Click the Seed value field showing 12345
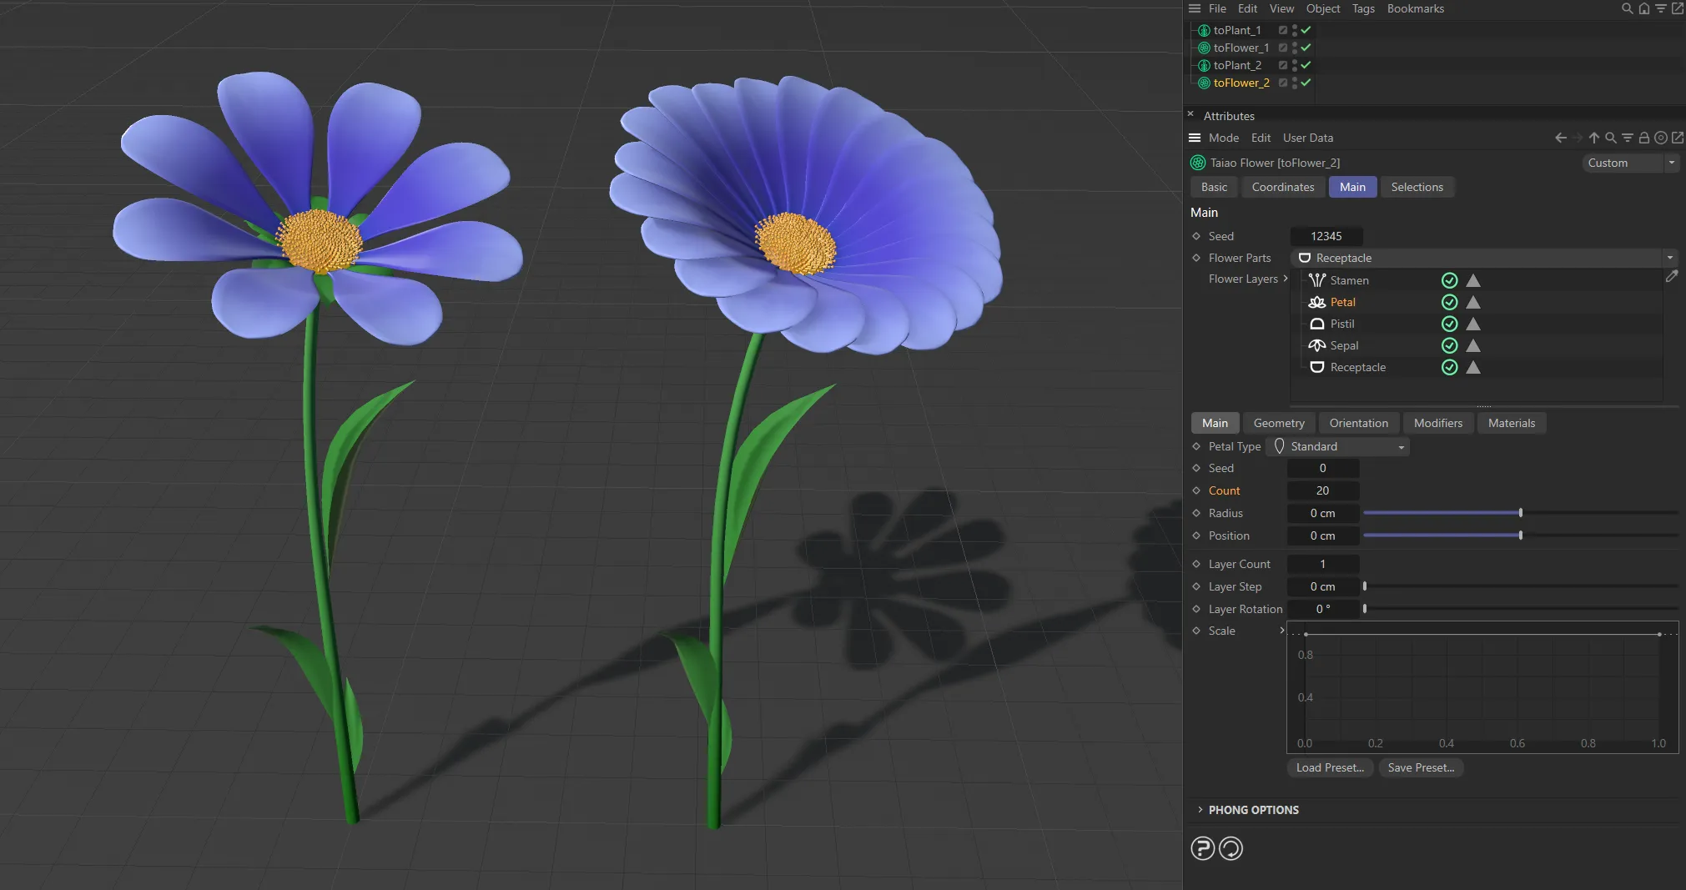 pos(1325,236)
